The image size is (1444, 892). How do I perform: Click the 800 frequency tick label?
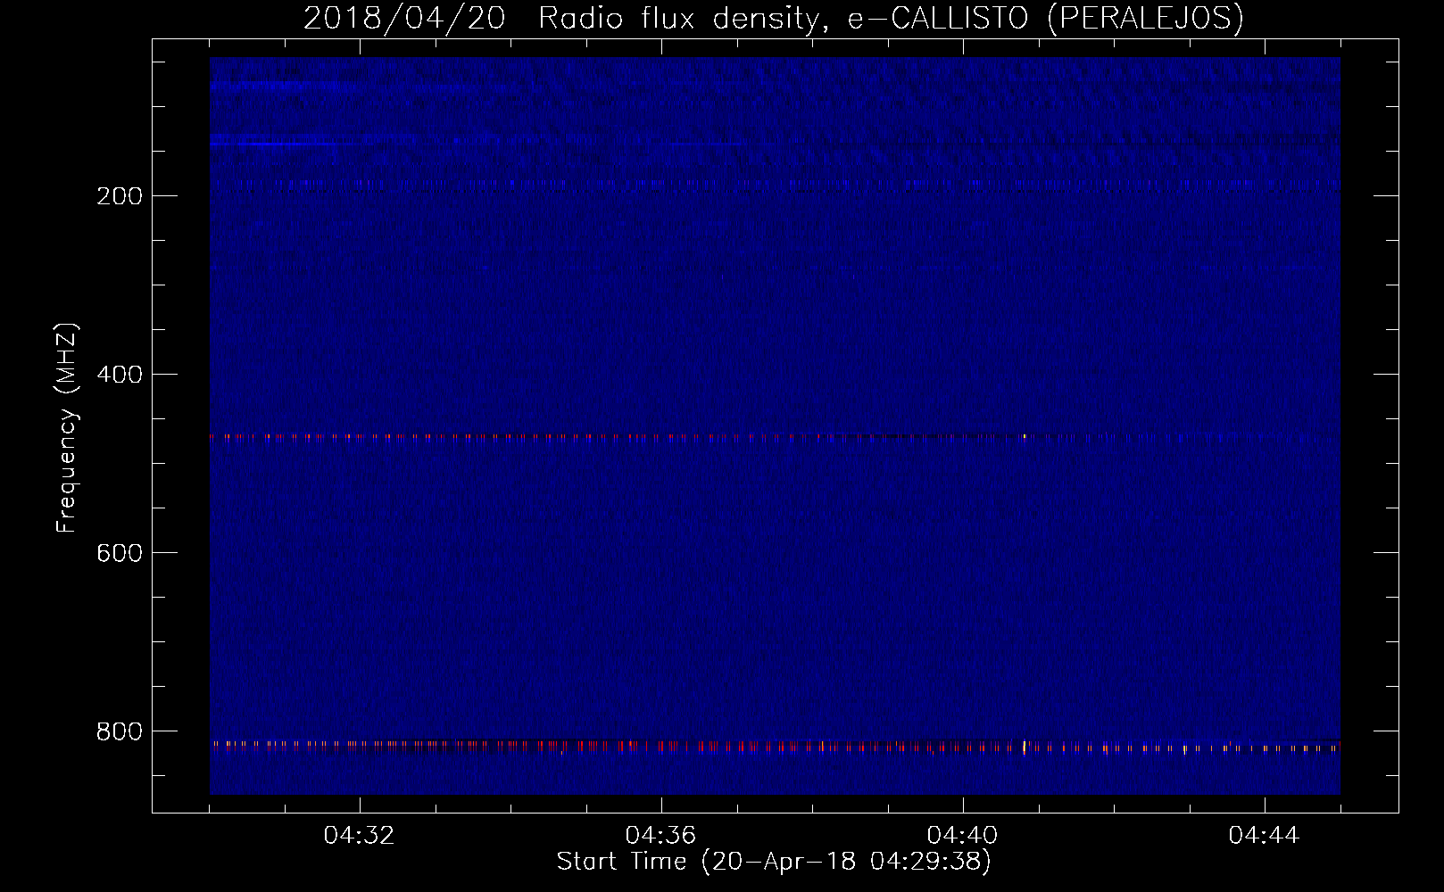pyautogui.click(x=120, y=731)
